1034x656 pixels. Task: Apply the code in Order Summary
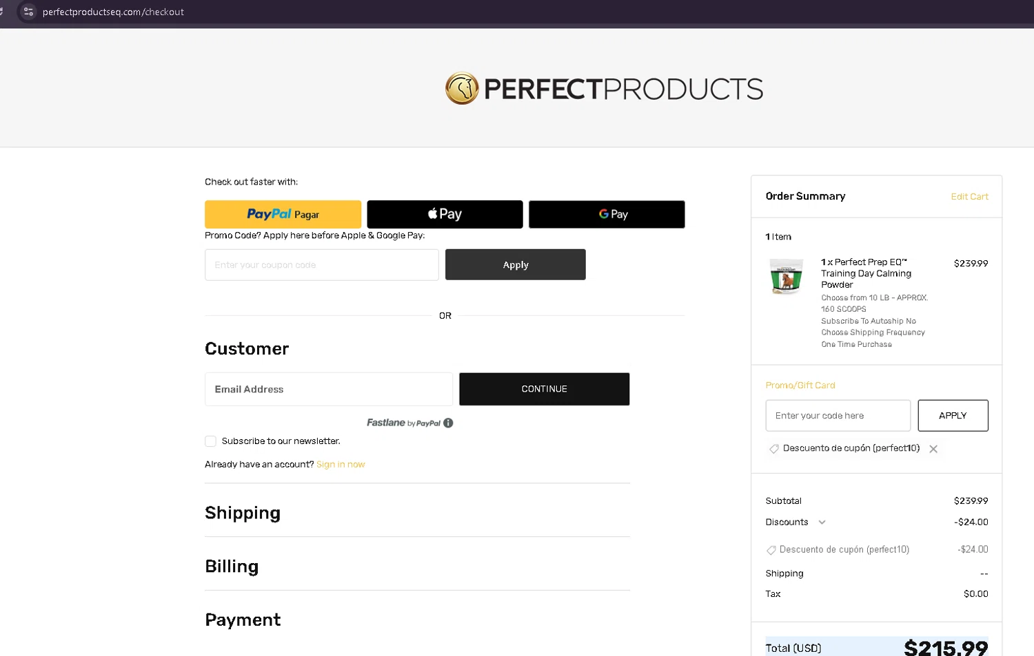point(953,416)
